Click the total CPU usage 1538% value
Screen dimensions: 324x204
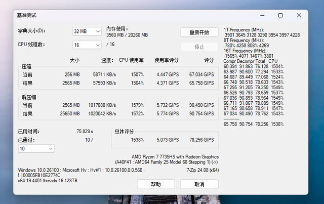[x=137, y=140]
